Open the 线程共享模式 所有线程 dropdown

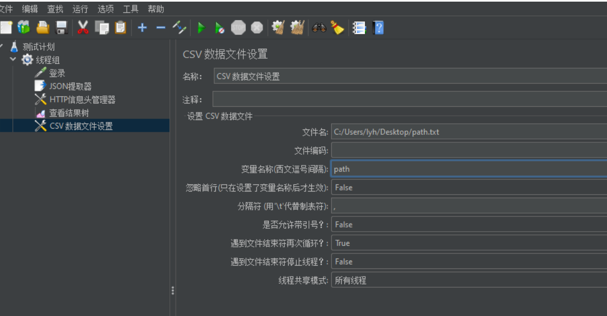pos(469,280)
